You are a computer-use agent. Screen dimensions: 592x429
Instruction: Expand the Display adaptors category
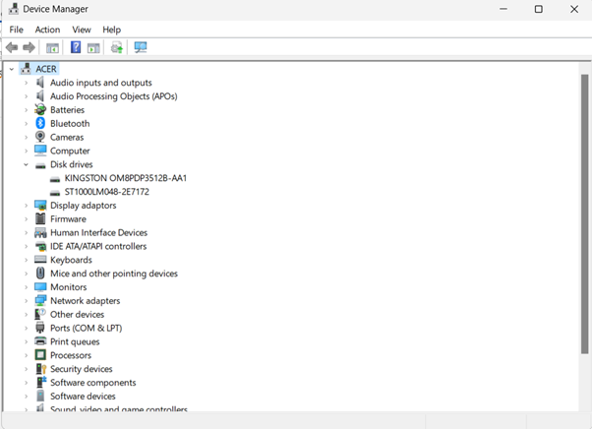27,206
